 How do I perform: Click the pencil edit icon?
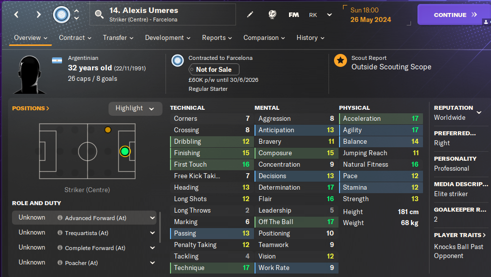[250, 14]
